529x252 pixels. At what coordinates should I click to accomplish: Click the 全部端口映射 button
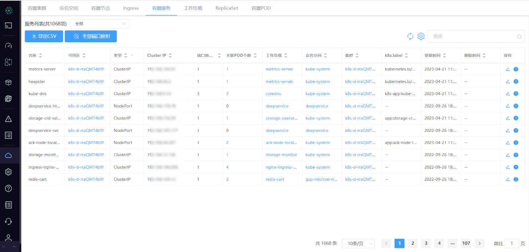pos(91,36)
